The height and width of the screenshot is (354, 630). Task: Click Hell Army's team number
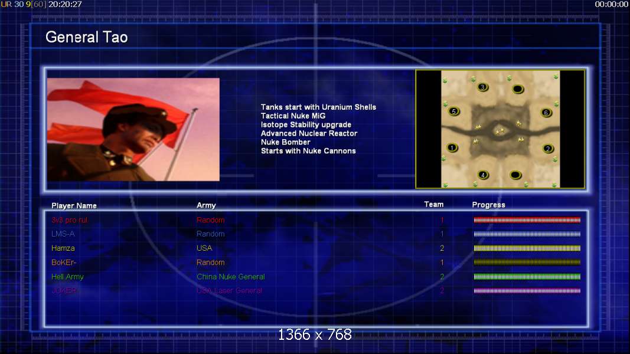click(442, 277)
